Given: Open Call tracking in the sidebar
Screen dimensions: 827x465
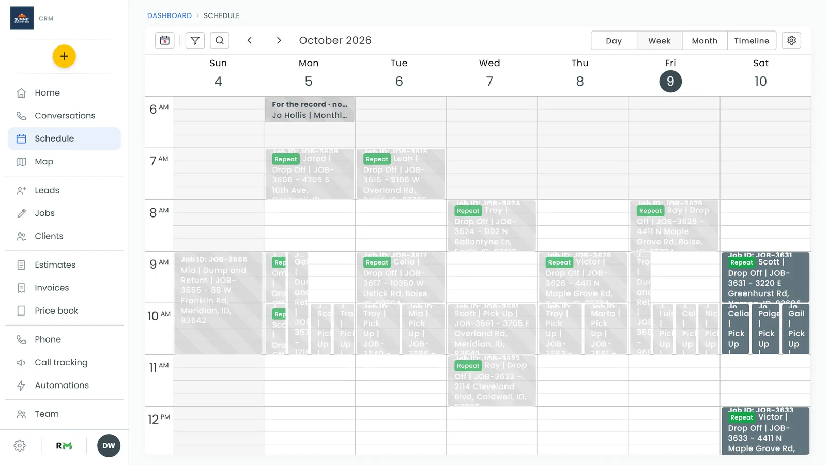Looking at the screenshot, I should [x=64, y=362].
